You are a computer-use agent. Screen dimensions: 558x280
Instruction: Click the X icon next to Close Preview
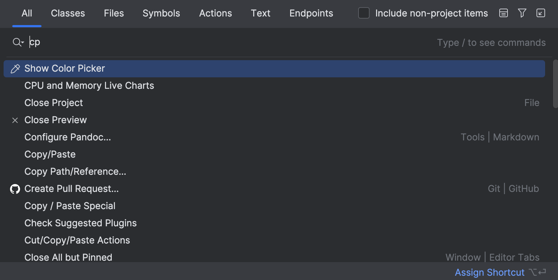point(15,120)
